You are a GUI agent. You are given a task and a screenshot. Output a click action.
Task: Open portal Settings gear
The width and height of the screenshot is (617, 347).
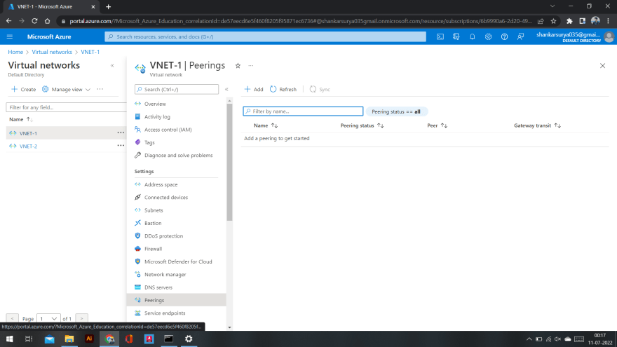coord(488,36)
